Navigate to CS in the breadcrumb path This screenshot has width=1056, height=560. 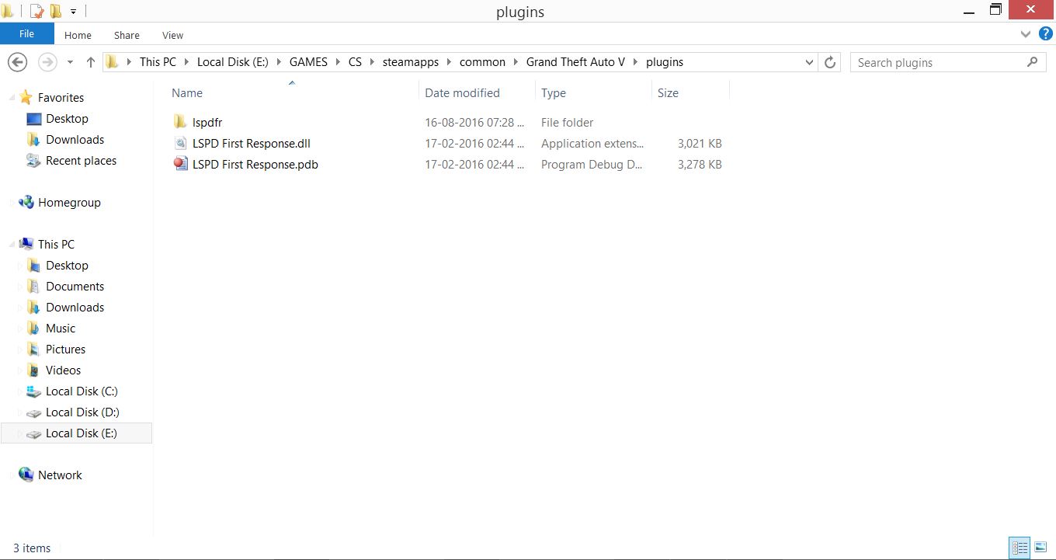click(355, 62)
